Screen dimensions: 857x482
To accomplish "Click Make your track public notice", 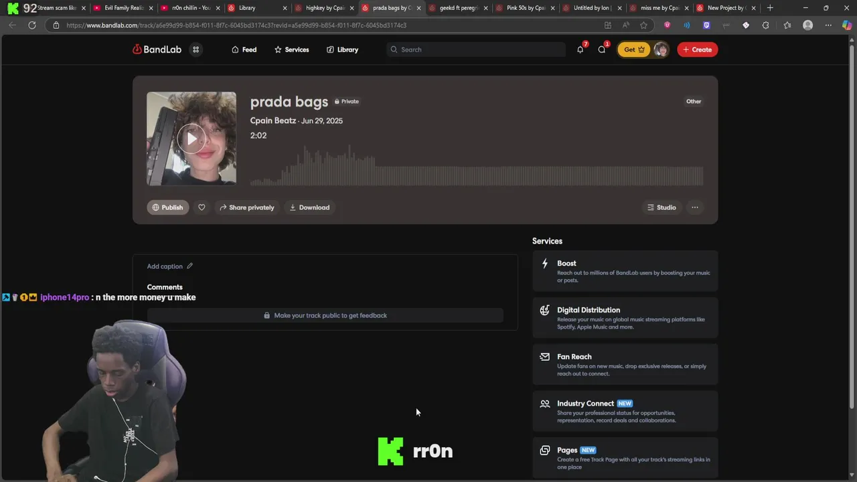I will pos(325,315).
